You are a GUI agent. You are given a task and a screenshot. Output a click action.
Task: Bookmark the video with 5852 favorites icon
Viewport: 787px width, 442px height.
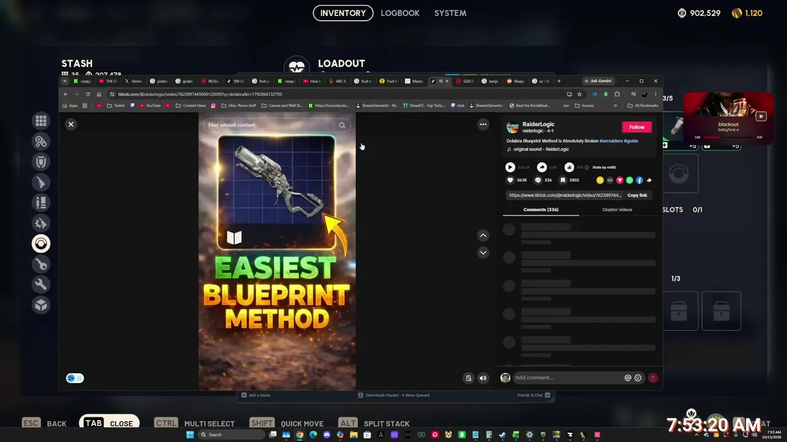[x=563, y=180]
